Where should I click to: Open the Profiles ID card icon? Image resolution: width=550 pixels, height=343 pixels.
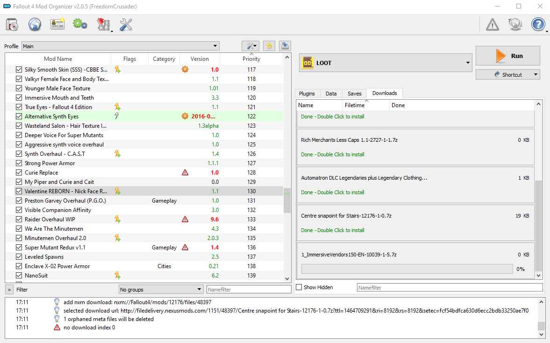pyautogui.click(x=57, y=24)
